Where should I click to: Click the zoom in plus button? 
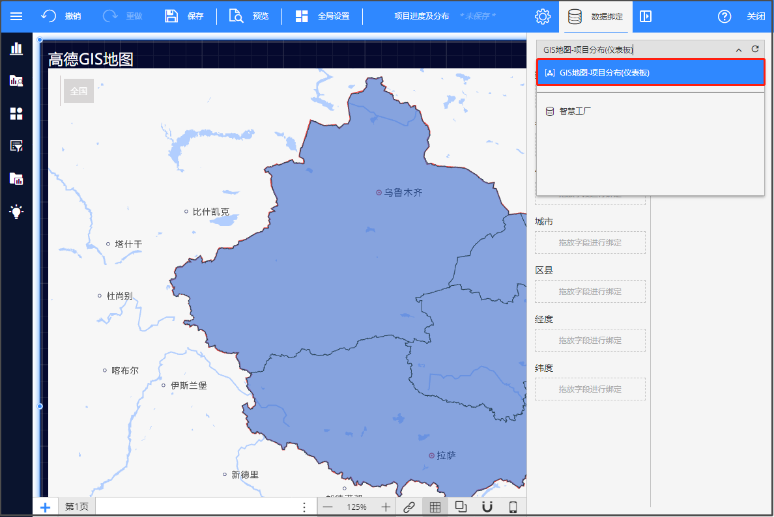pos(386,507)
